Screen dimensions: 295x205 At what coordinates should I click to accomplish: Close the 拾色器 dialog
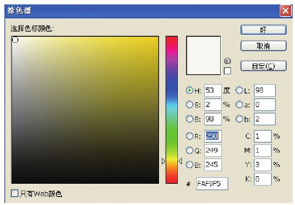285,10
